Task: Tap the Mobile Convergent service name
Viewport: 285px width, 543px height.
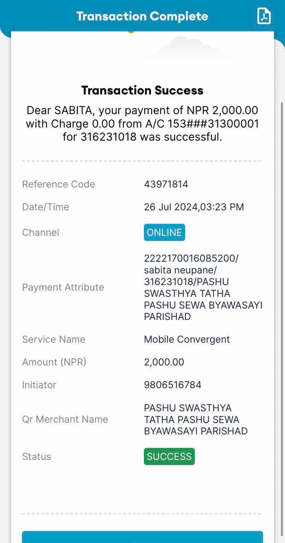Action: coord(187,339)
